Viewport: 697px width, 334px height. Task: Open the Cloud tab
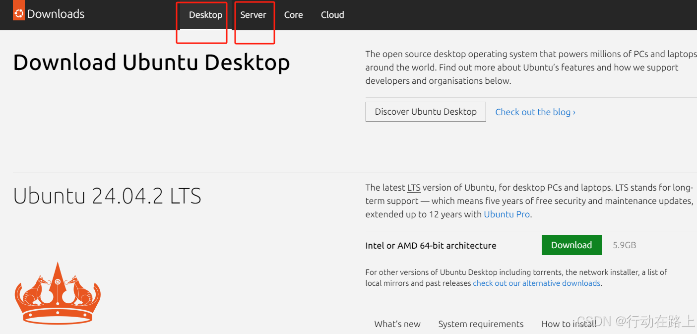pyautogui.click(x=332, y=15)
